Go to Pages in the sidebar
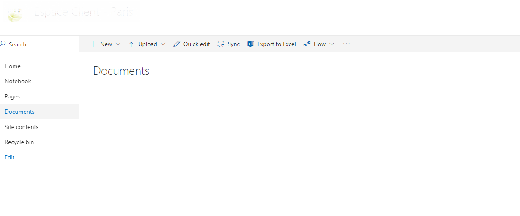This screenshot has height=216, width=520. 12,96
